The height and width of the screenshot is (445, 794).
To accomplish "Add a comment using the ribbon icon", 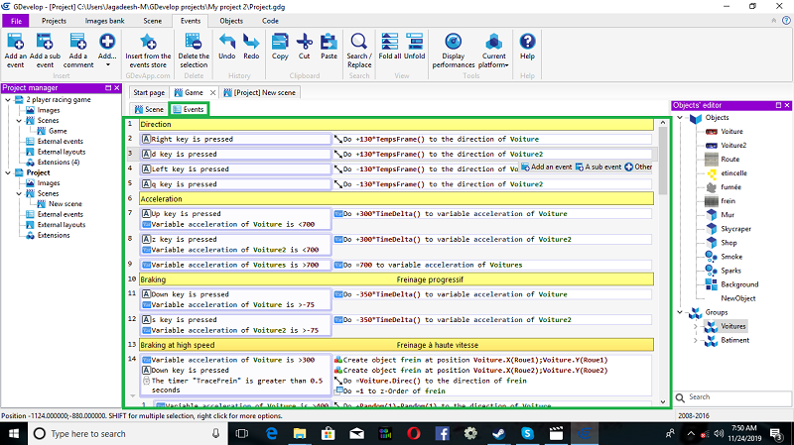I will (78, 43).
